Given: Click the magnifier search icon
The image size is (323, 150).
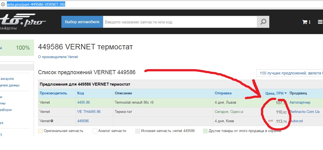Looking at the screenshot, I should coord(263,22).
